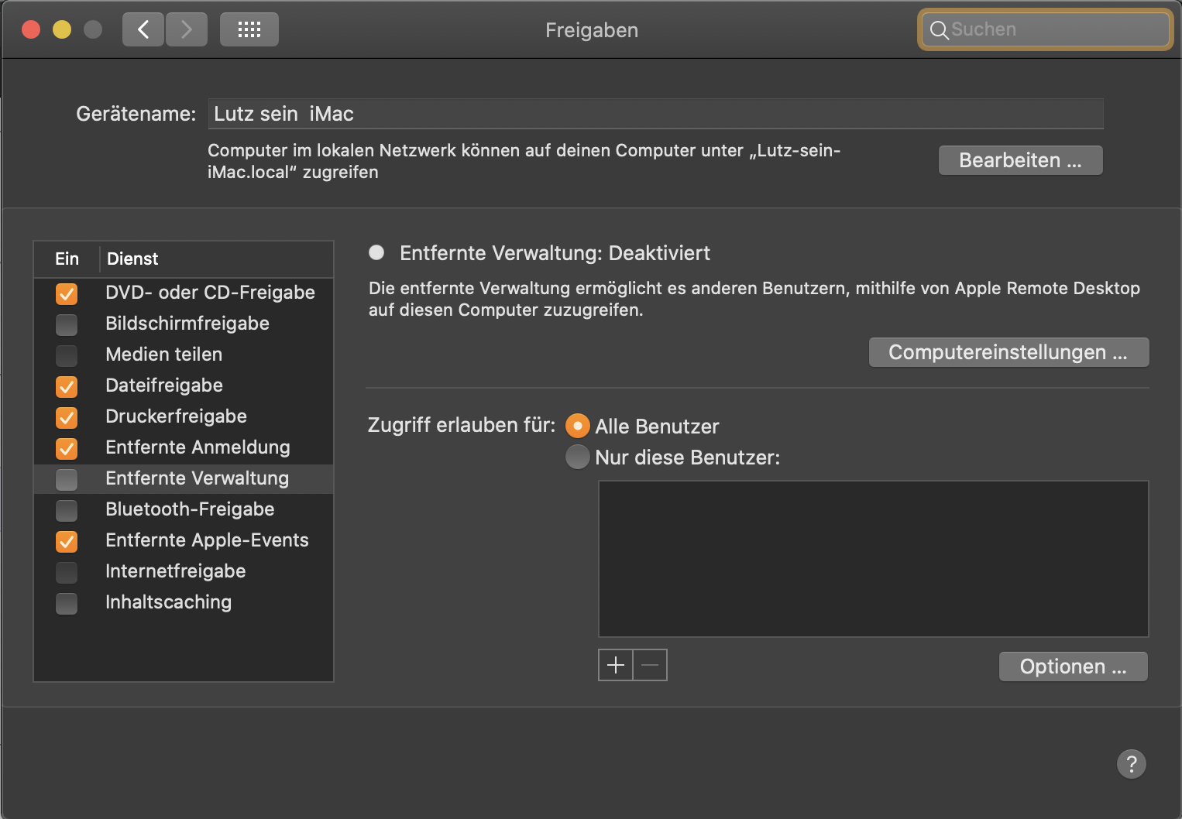This screenshot has height=819, width=1182.
Task: Enable the Inhaltscaching checkbox
Action: pyautogui.click(x=67, y=603)
